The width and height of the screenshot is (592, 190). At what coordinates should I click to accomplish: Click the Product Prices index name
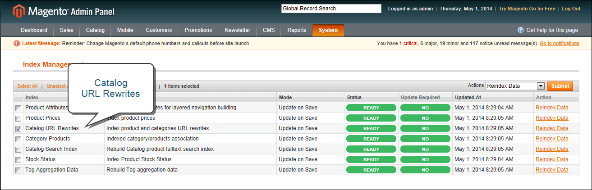[43, 118]
